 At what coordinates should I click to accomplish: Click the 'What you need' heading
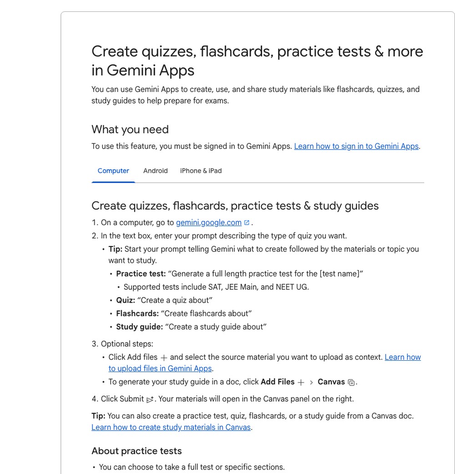tap(130, 130)
